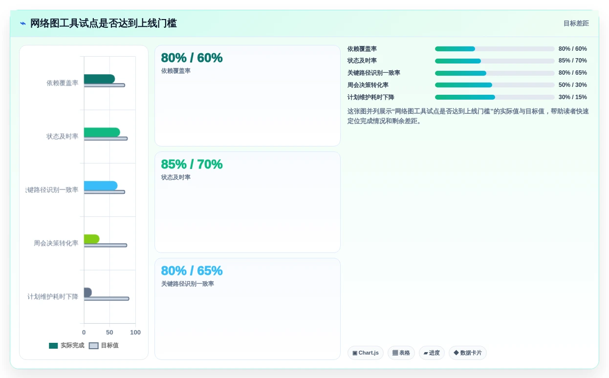Screen dimensions: 609x378
Task: Click the 100 tick on chart axis
Action: click(x=135, y=333)
